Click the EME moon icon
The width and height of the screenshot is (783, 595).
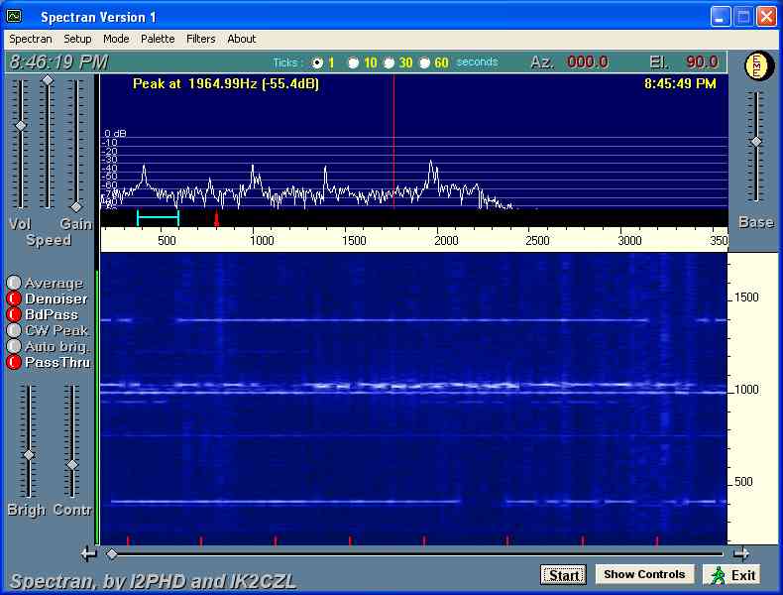coord(758,66)
